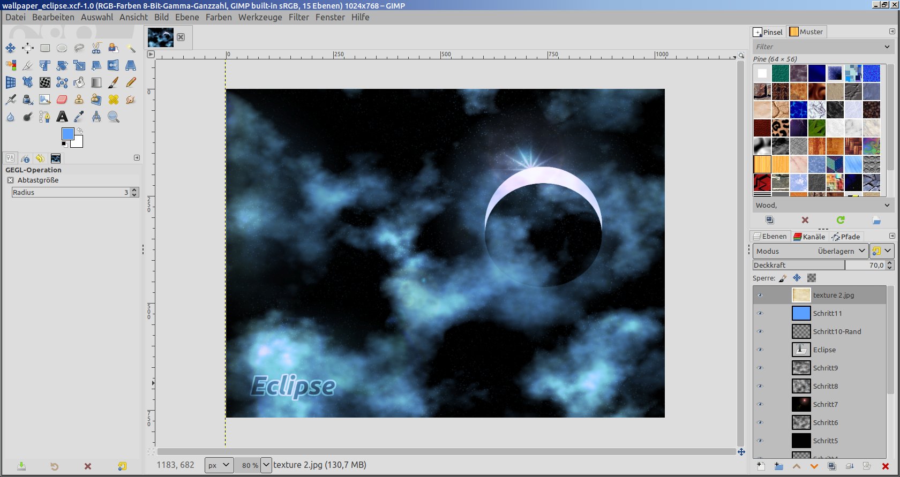Pick the Fuzzy Select magic wand
The image size is (900, 477).
coord(131,48)
